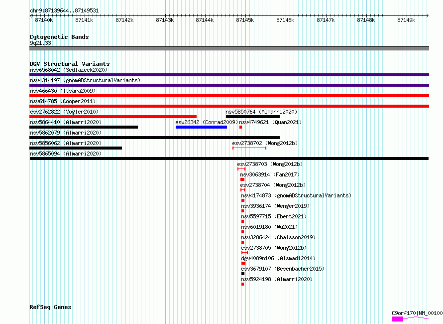Click the nsv6568042 (Sedlazeck2020) variant label

pyautogui.click(x=69, y=70)
